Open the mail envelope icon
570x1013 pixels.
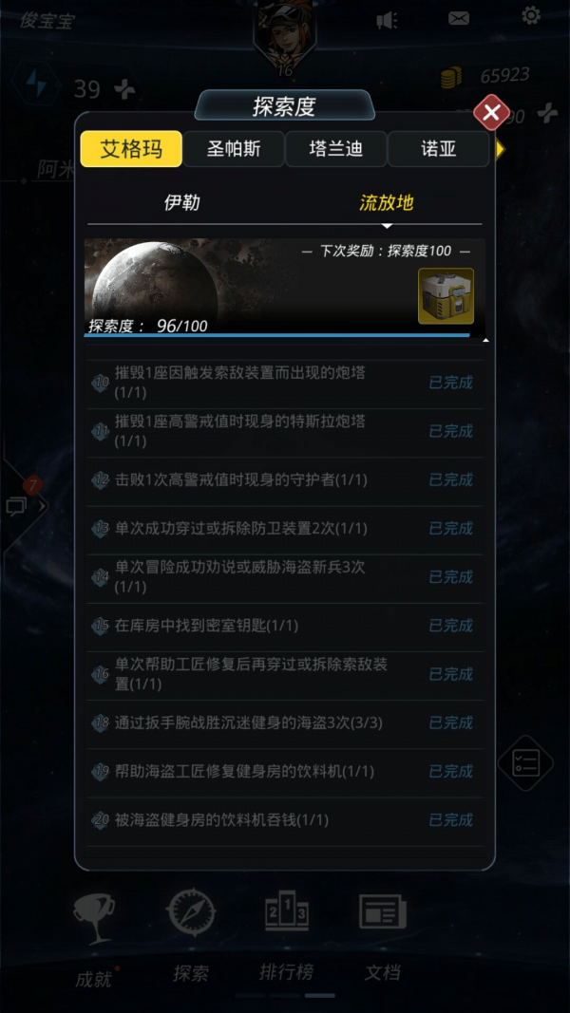(x=459, y=19)
